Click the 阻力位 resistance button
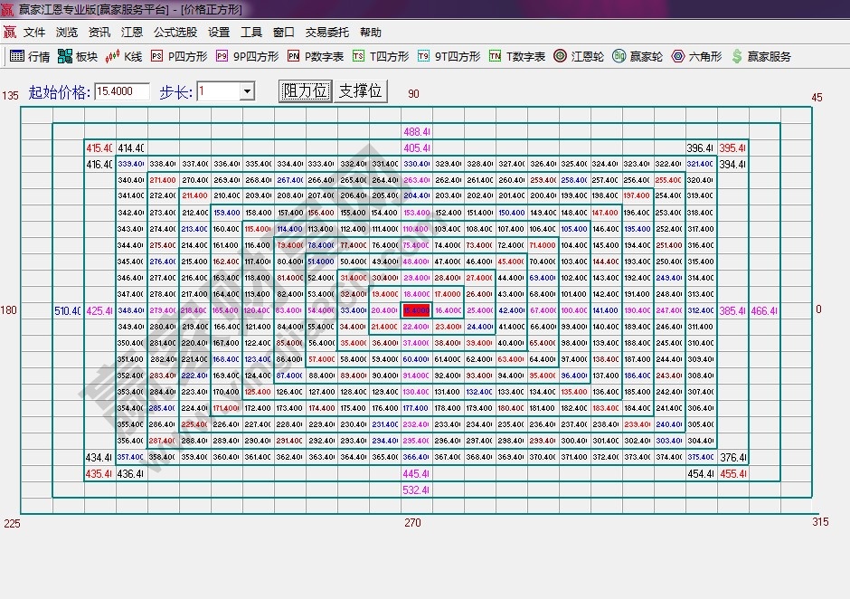This screenshot has width=850, height=599. (x=305, y=90)
